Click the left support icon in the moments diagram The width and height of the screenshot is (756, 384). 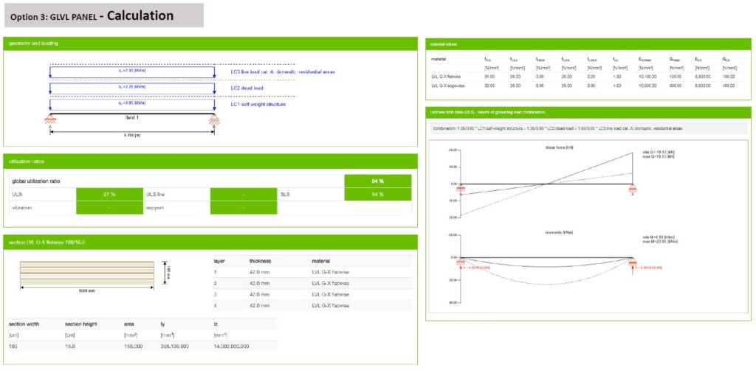[461, 261]
